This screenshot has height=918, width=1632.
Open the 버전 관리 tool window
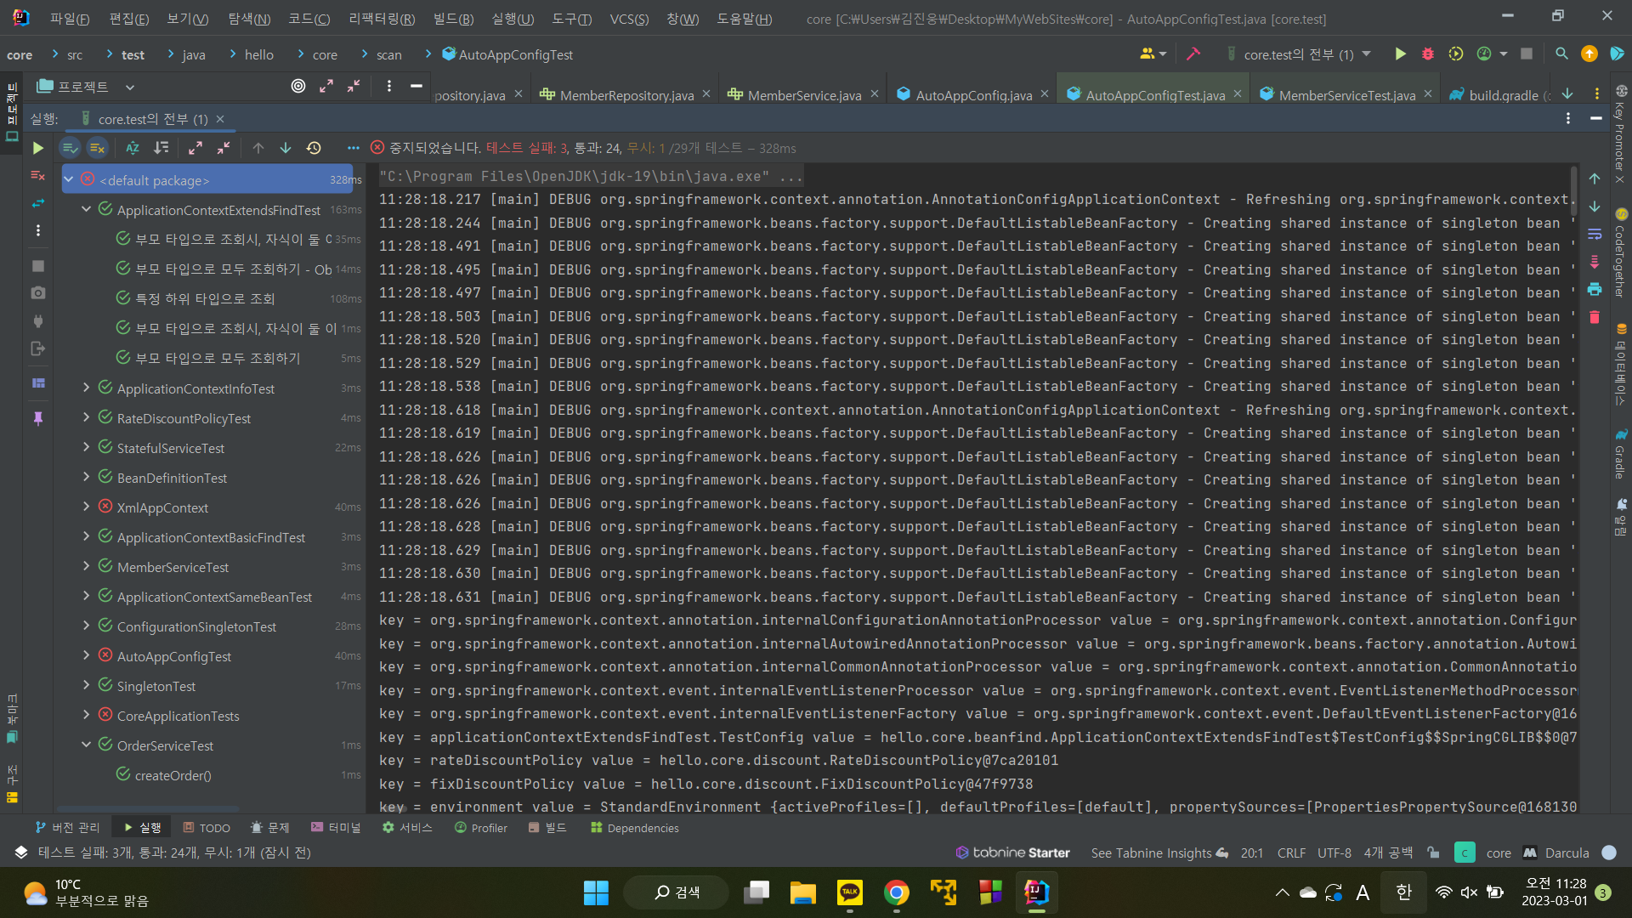click(x=67, y=828)
